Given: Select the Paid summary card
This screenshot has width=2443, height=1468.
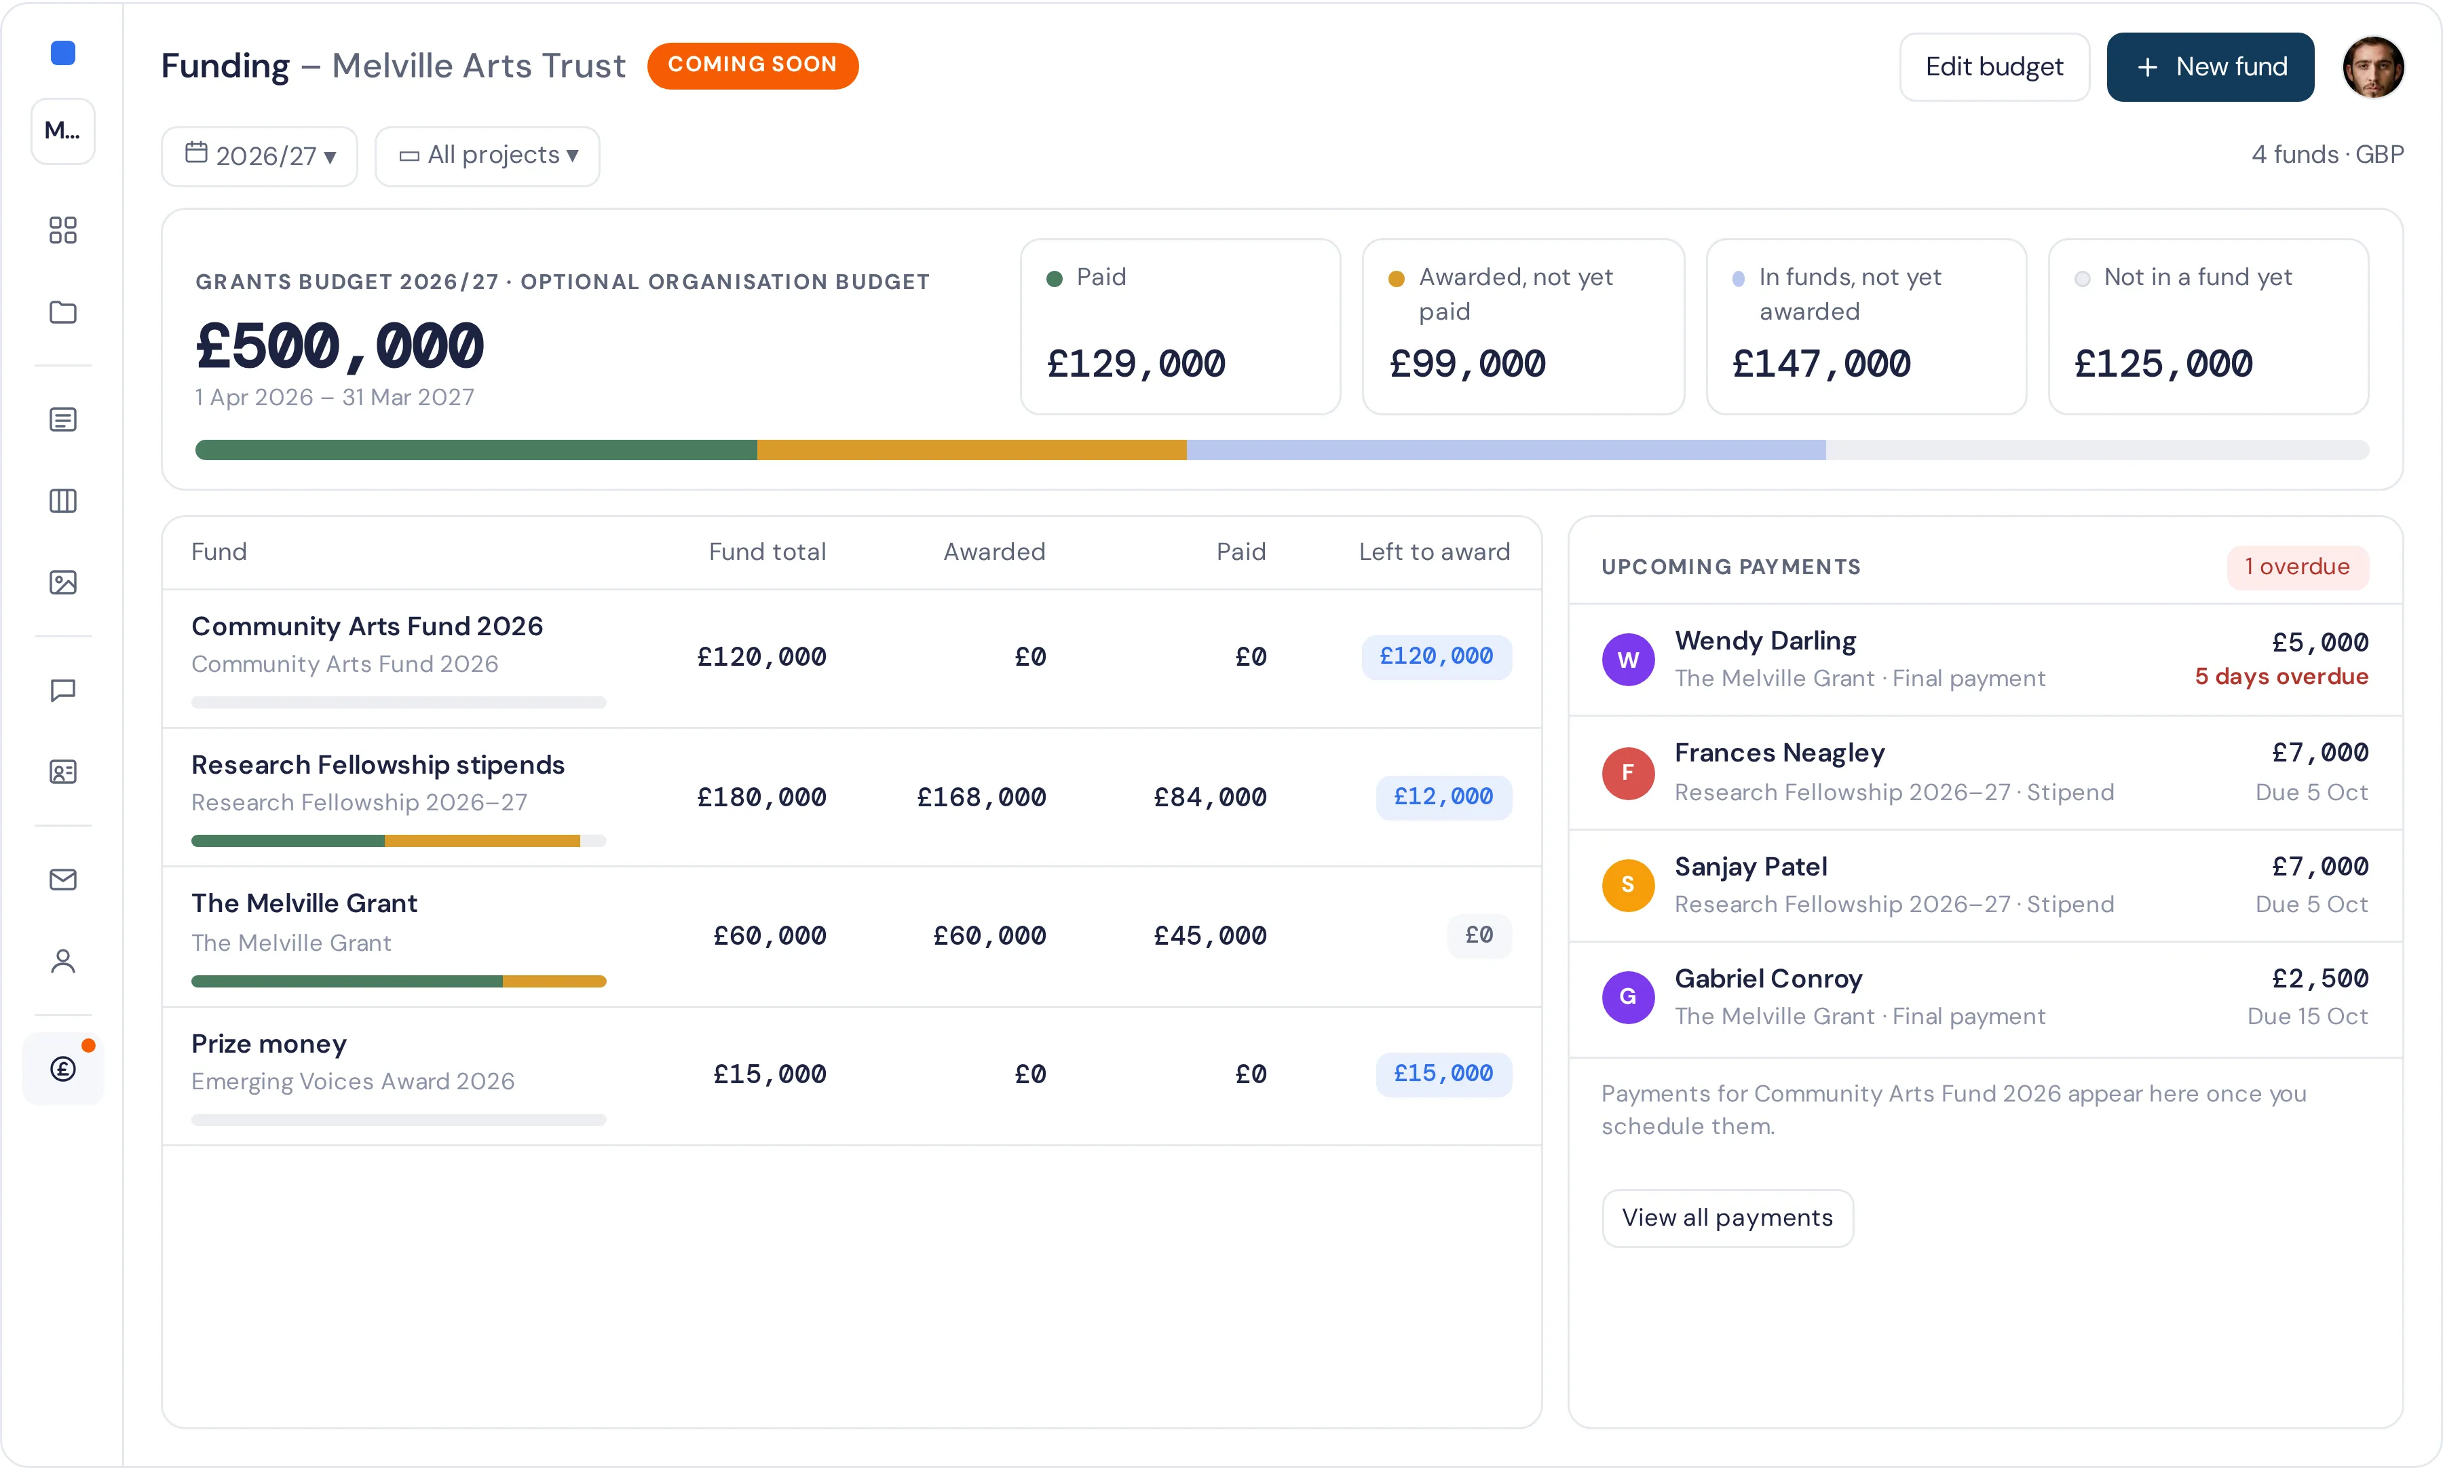Looking at the screenshot, I should coord(1180,326).
